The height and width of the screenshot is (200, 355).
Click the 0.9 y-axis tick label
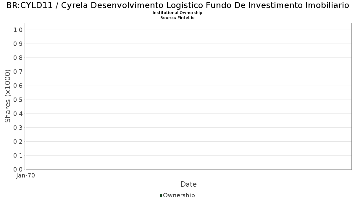18,44
